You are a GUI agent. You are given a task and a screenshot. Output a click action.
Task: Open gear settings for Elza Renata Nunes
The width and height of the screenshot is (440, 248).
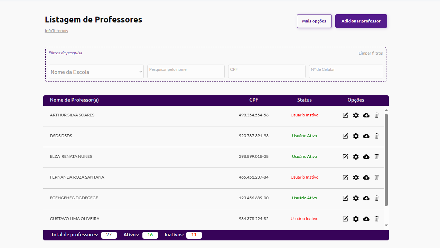356,157
